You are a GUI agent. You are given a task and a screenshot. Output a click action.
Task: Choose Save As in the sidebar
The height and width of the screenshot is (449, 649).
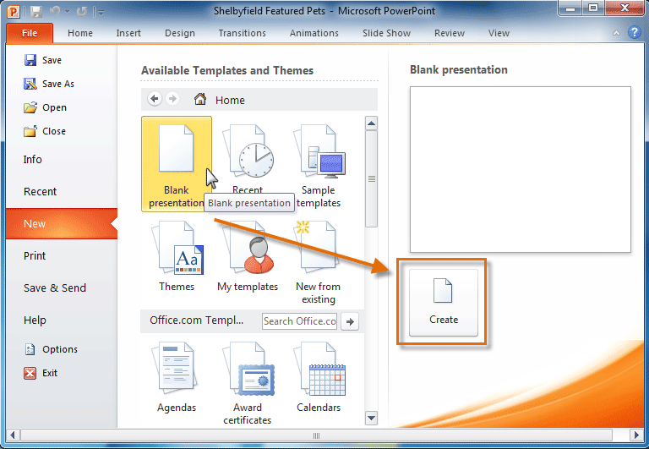49,84
